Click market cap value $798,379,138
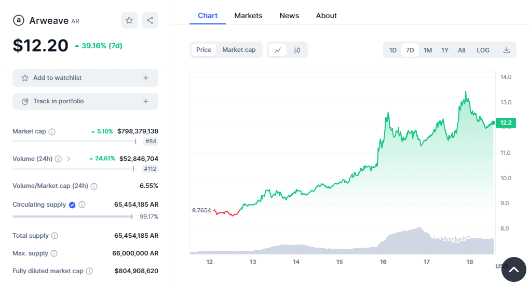The width and height of the screenshot is (530, 284). [138, 131]
